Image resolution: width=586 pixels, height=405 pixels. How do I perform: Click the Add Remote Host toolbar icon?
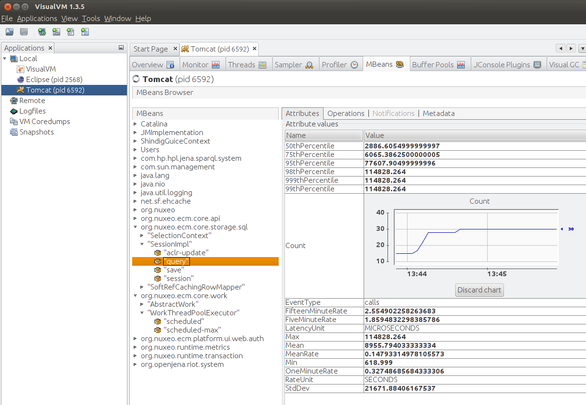click(42, 32)
